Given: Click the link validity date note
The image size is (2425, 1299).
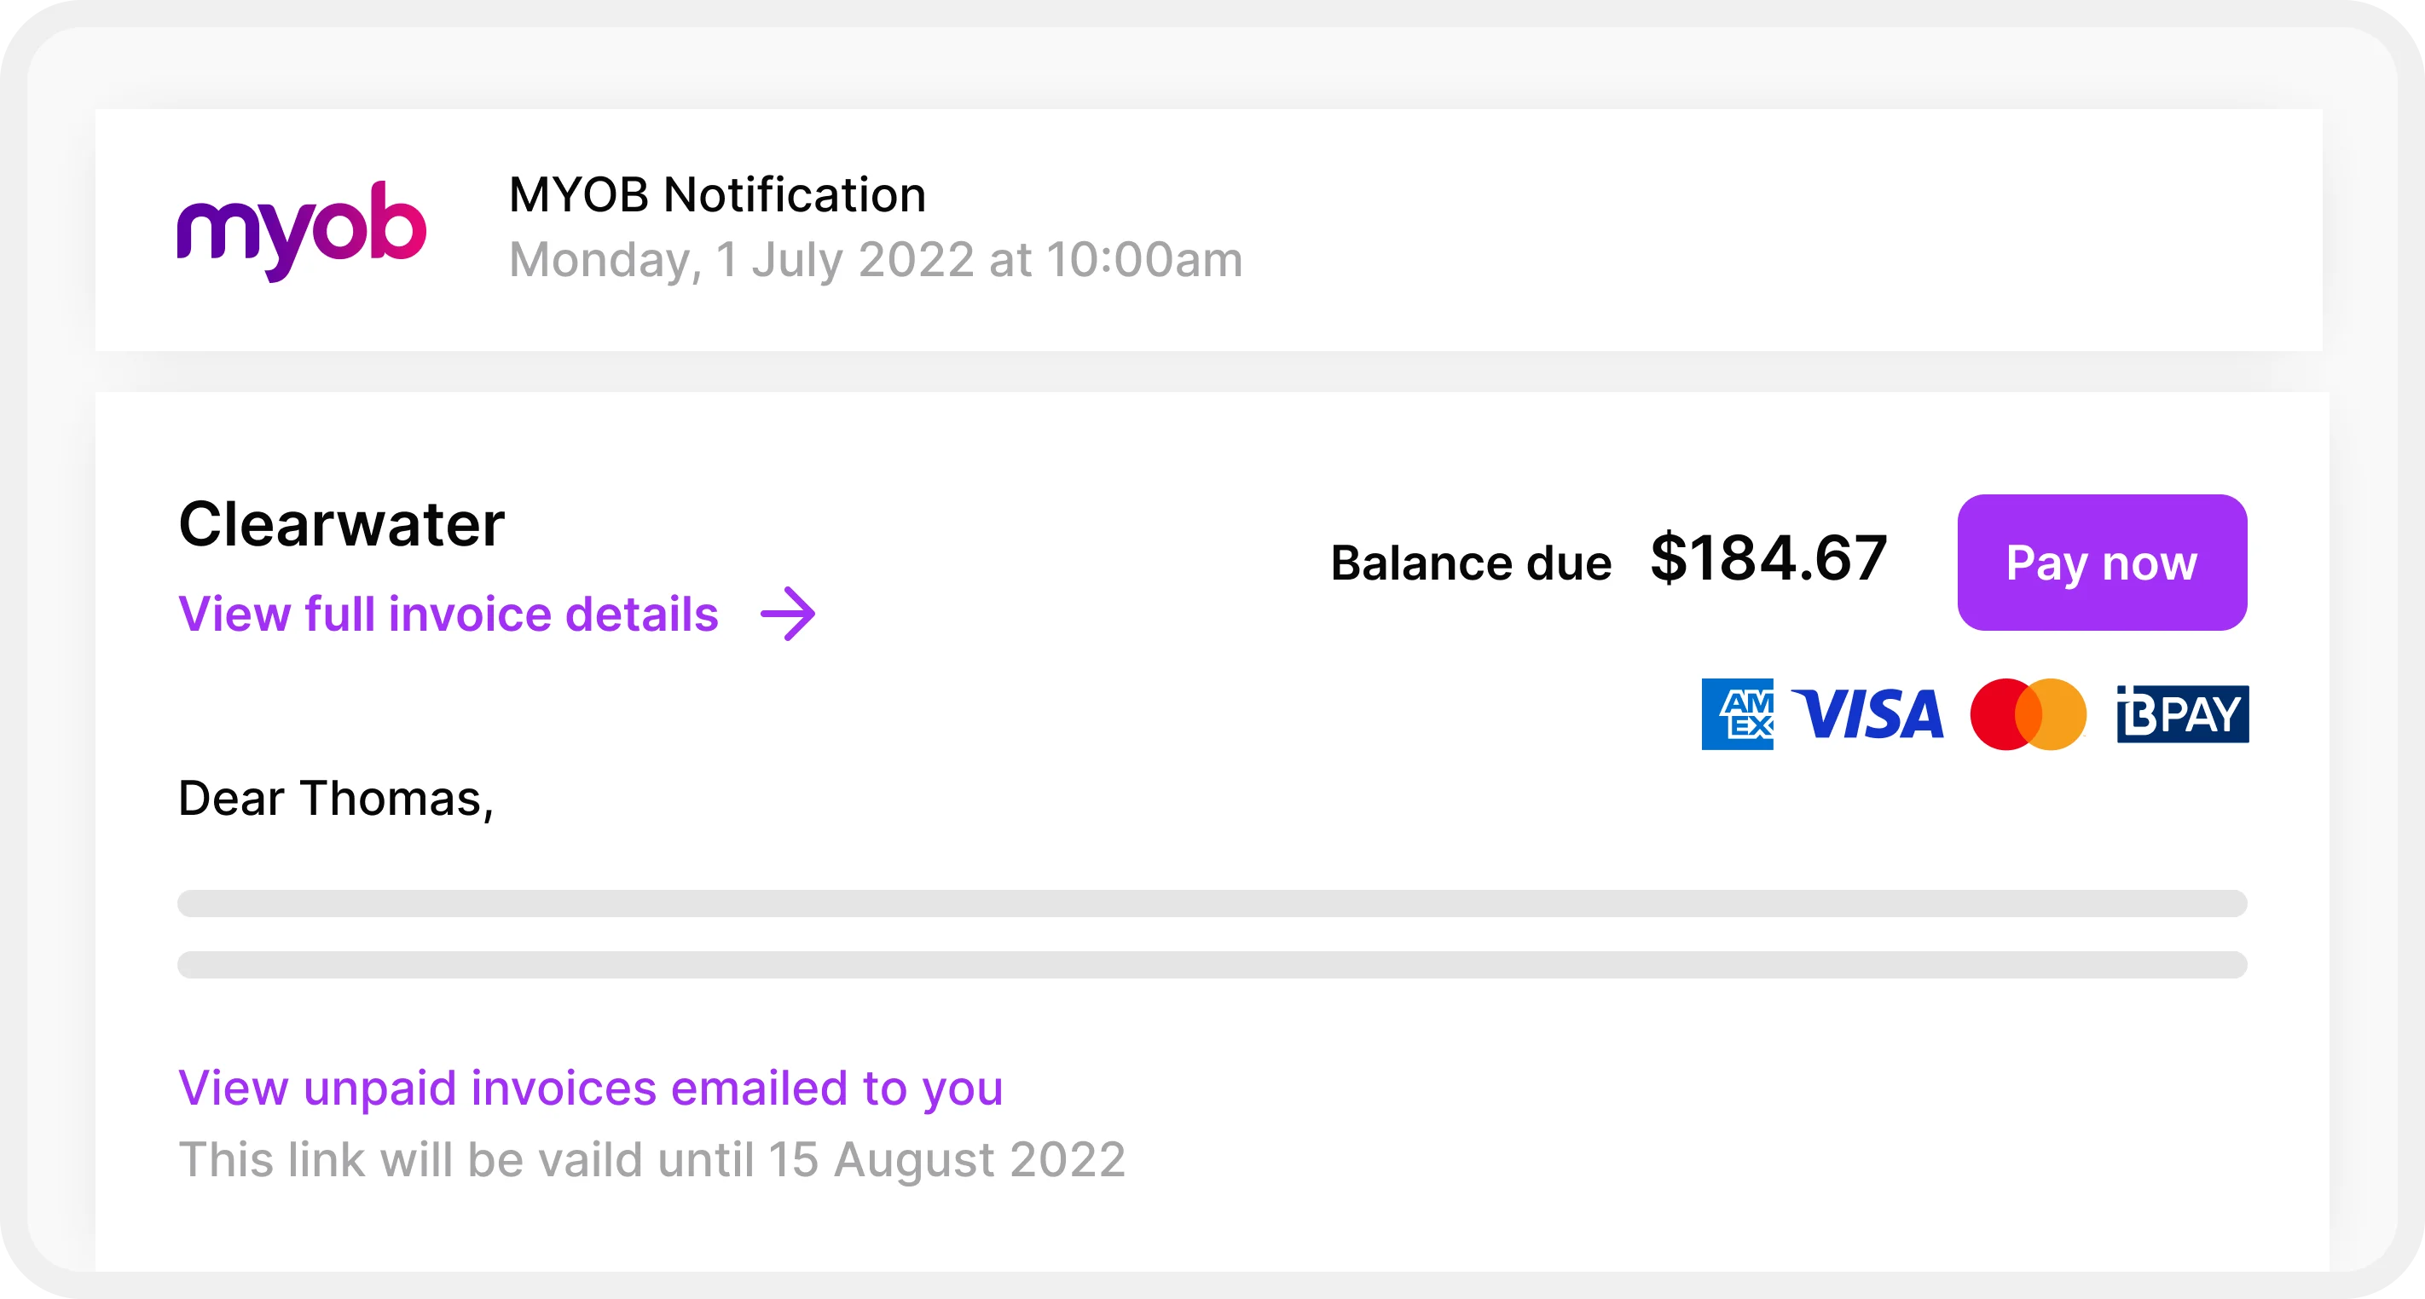Looking at the screenshot, I should (651, 1160).
